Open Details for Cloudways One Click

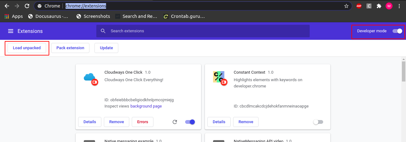tap(90, 122)
